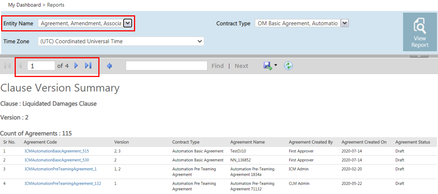Image resolution: width=438 pixels, height=194 pixels.
Task: Open ICMAutomationPreTeamingAgreement_1 link
Action: click(61, 169)
